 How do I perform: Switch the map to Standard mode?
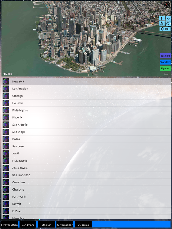click(165, 62)
